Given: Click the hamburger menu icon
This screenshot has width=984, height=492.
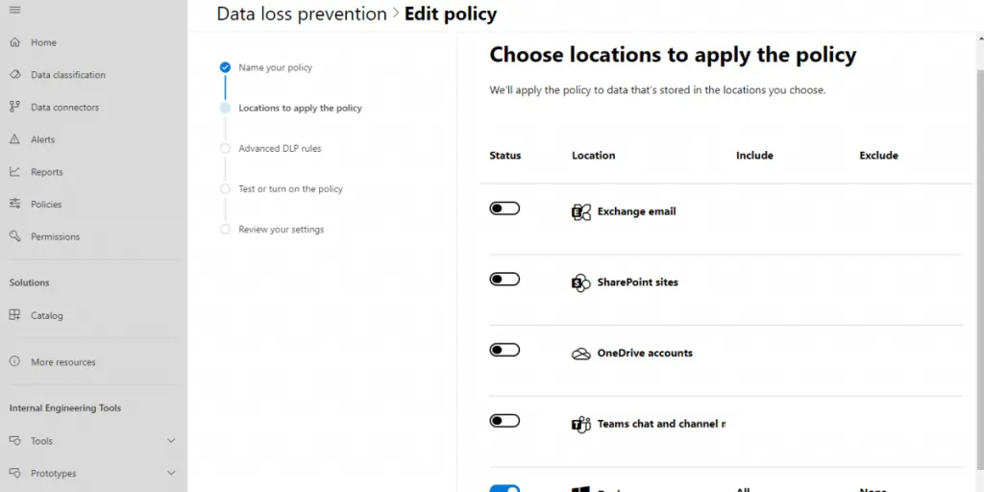Looking at the screenshot, I should tap(14, 10).
